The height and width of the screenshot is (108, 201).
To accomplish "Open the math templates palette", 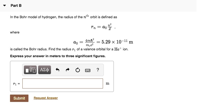I will point(31,70).
